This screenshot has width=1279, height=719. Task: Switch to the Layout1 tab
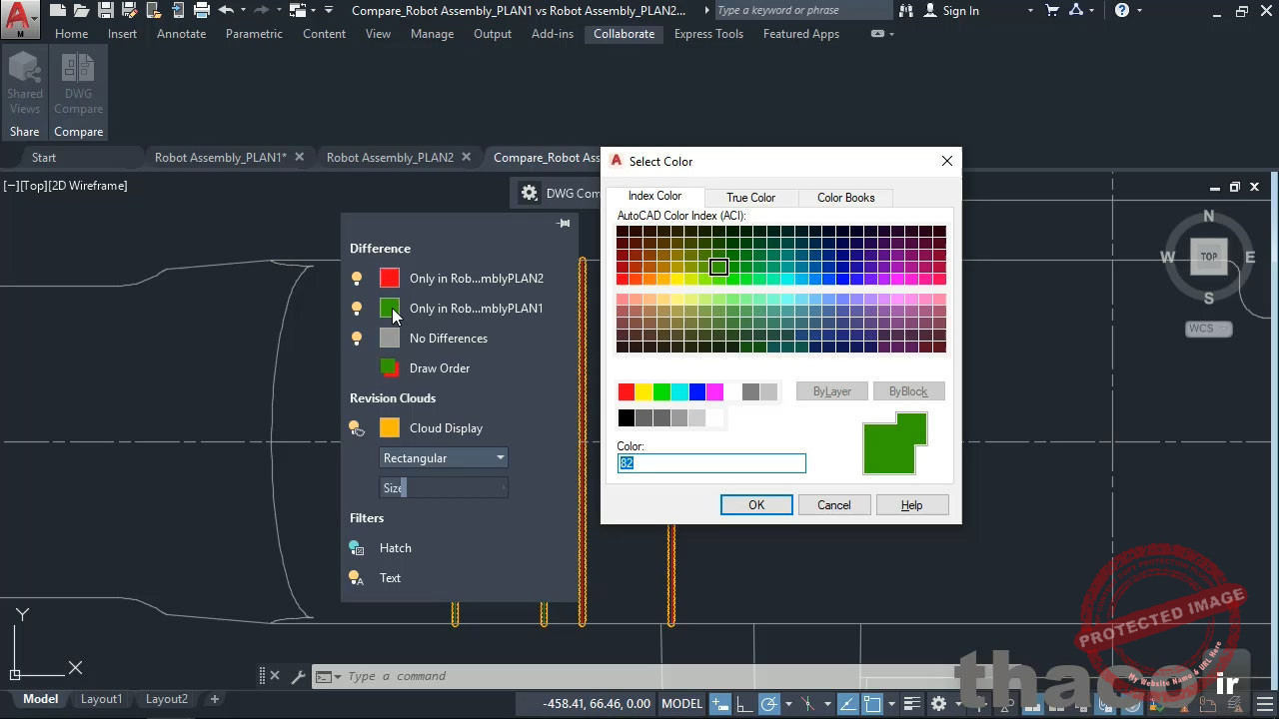[101, 699]
